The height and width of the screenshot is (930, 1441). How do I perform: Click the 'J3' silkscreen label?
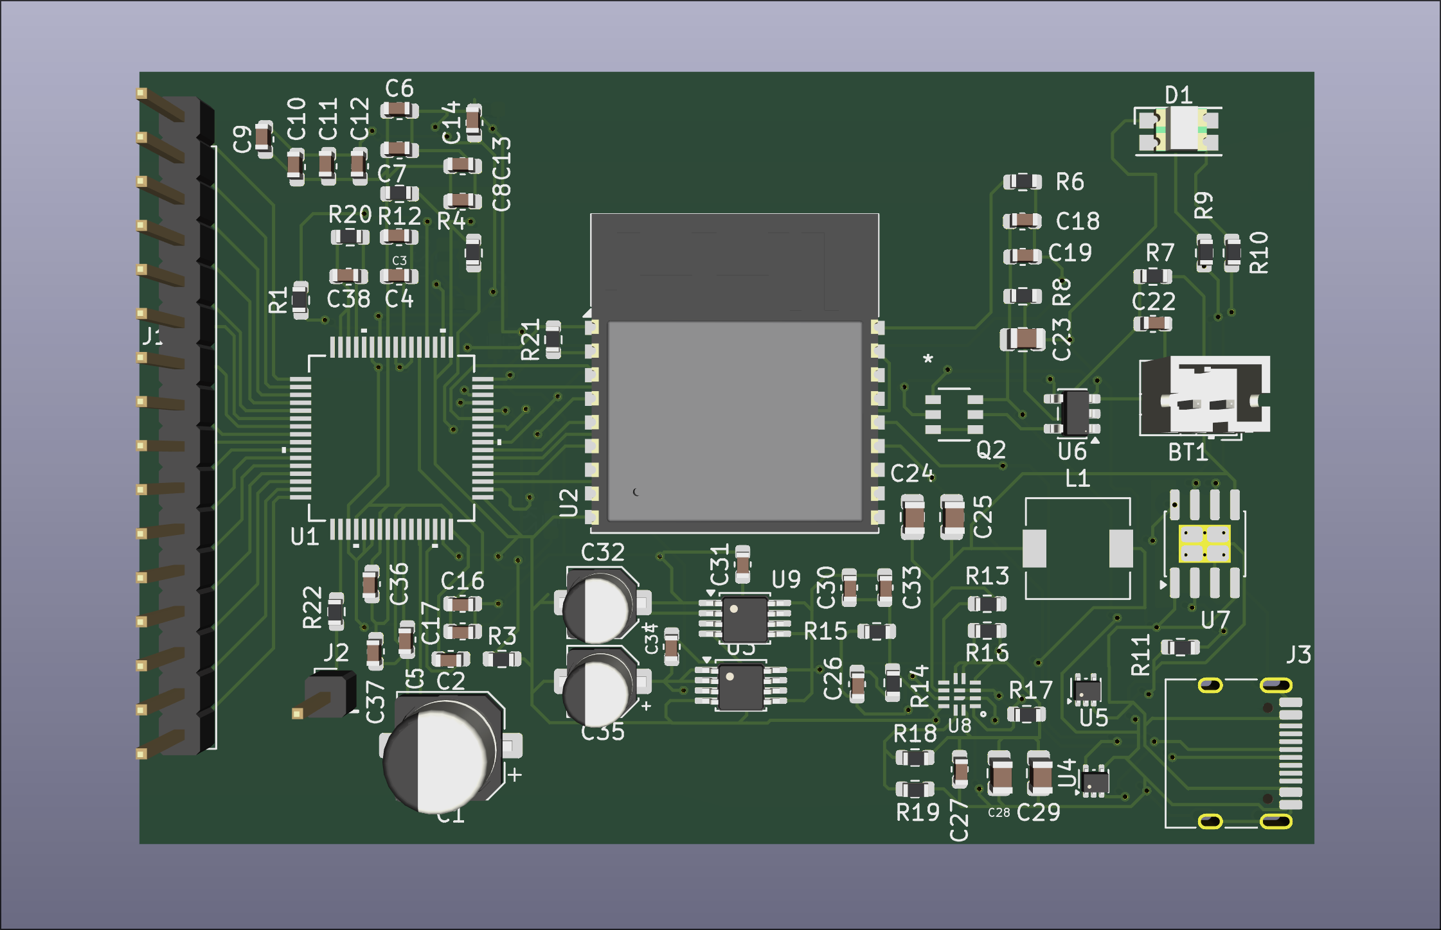[1298, 654]
